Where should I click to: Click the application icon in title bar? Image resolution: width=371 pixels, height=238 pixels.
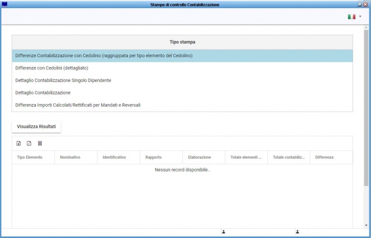click(4, 4)
